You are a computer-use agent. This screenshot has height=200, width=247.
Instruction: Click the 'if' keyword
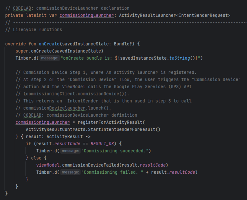[x=28, y=144]
